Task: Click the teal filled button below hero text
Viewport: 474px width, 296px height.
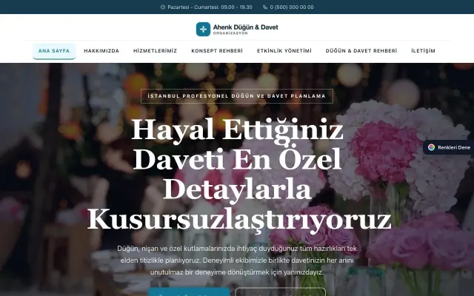Action: (x=189, y=292)
